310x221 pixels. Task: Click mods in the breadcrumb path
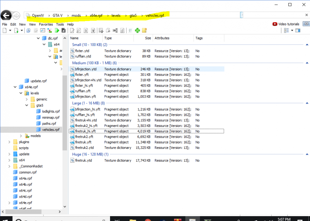pos(76,15)
